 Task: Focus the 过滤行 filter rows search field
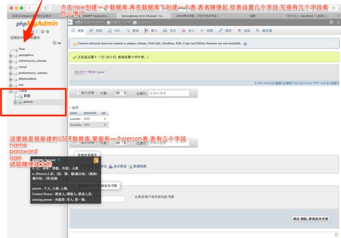tap(169, 93)
